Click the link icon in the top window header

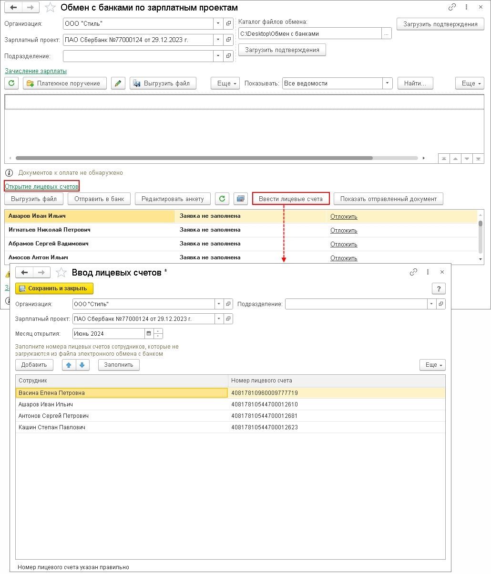point(452,8)
